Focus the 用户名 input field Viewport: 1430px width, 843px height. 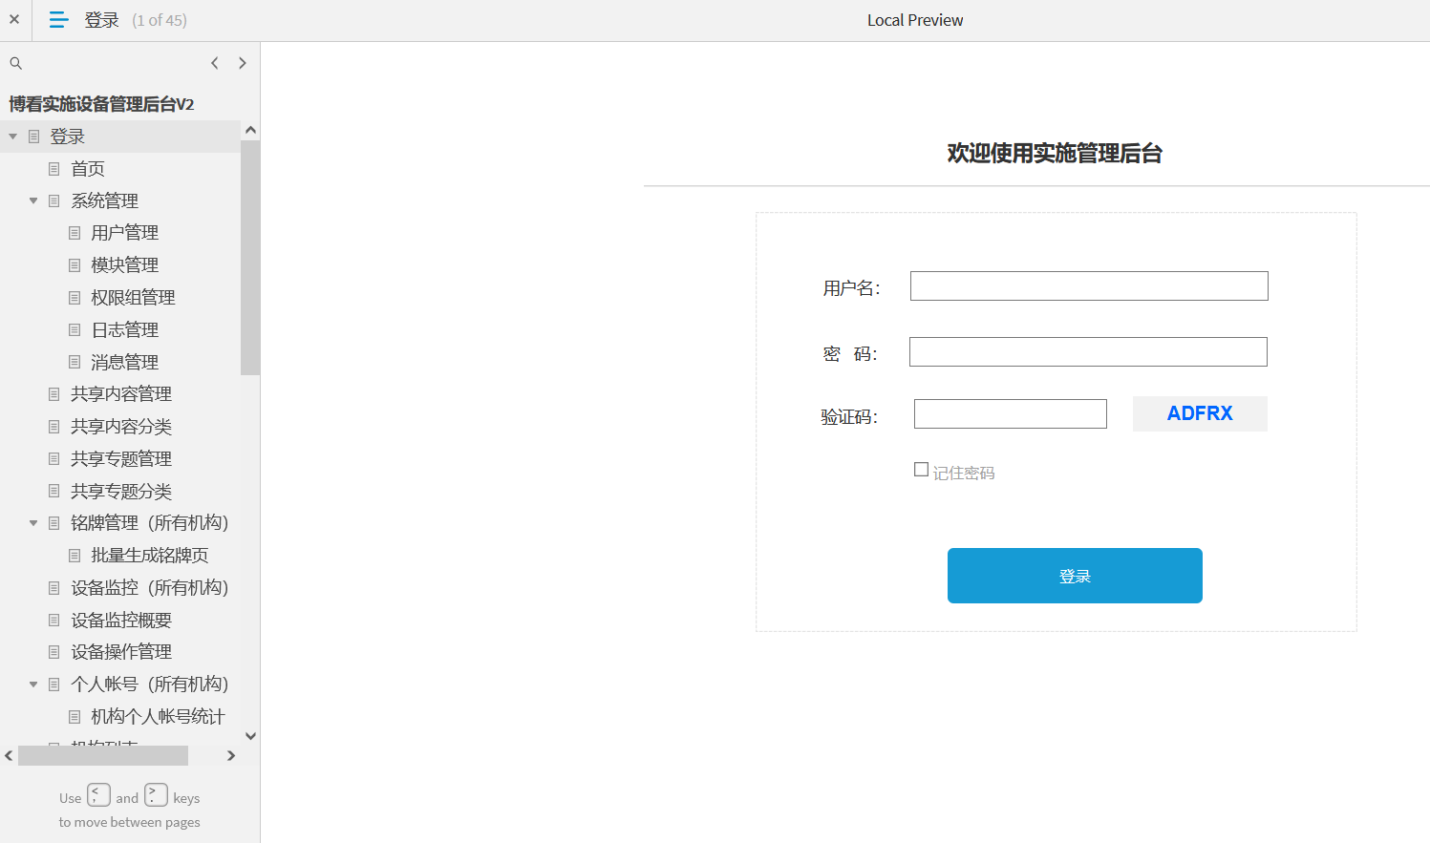(1089, 286)
